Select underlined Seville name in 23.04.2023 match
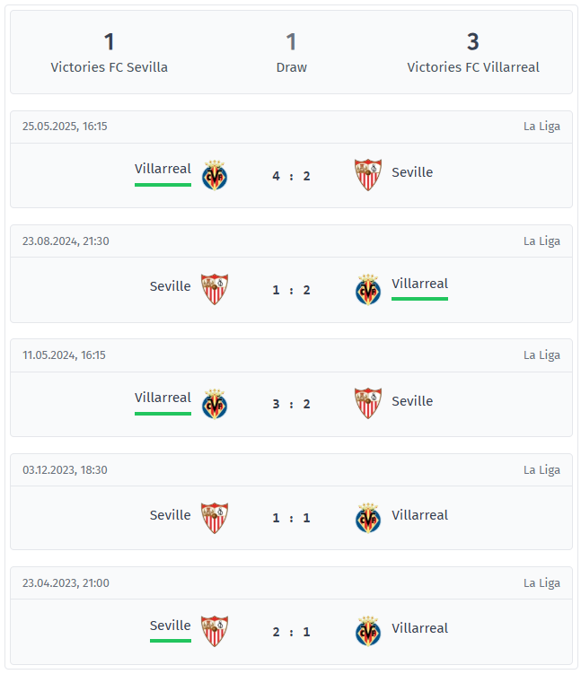This screenshot has width=581, height=674. [171, 626]
